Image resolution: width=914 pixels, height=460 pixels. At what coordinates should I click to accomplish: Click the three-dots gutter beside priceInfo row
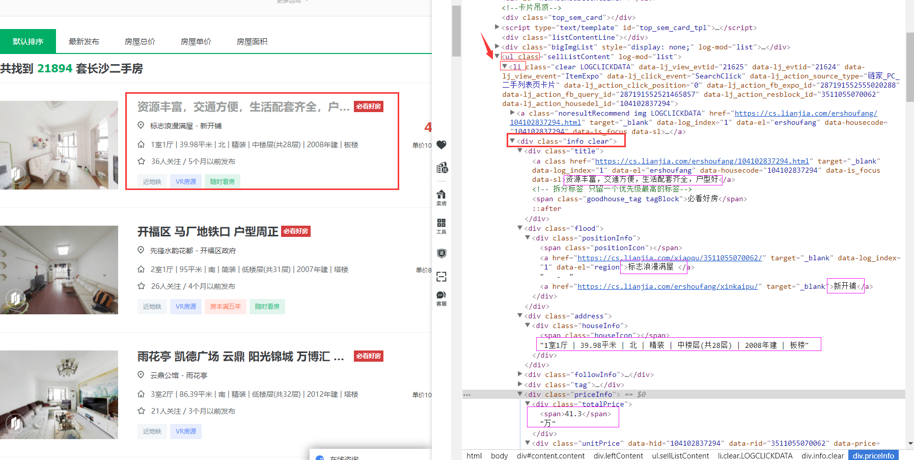[x=467, y=395]
